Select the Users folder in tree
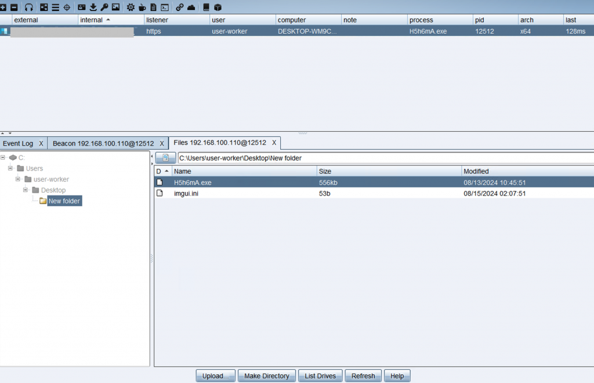The width and height of the screenshot is (594, 383). [34, 168]
